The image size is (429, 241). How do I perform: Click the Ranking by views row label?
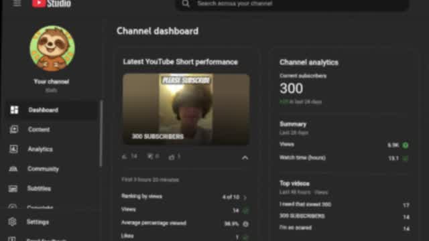(141, 196)
